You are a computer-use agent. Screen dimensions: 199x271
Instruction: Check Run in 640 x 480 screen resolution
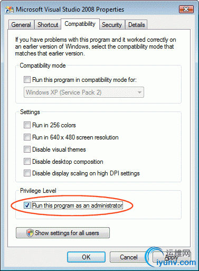coord(27,137)
